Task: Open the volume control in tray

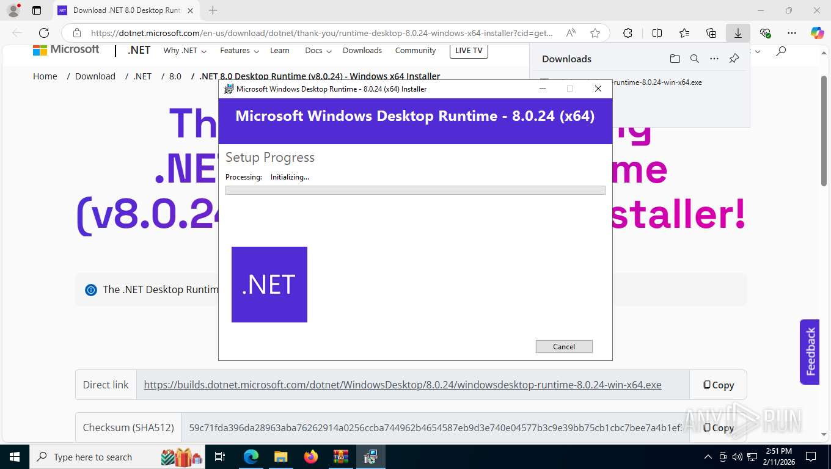Action: pyautogui.click(x=738, y=457)
